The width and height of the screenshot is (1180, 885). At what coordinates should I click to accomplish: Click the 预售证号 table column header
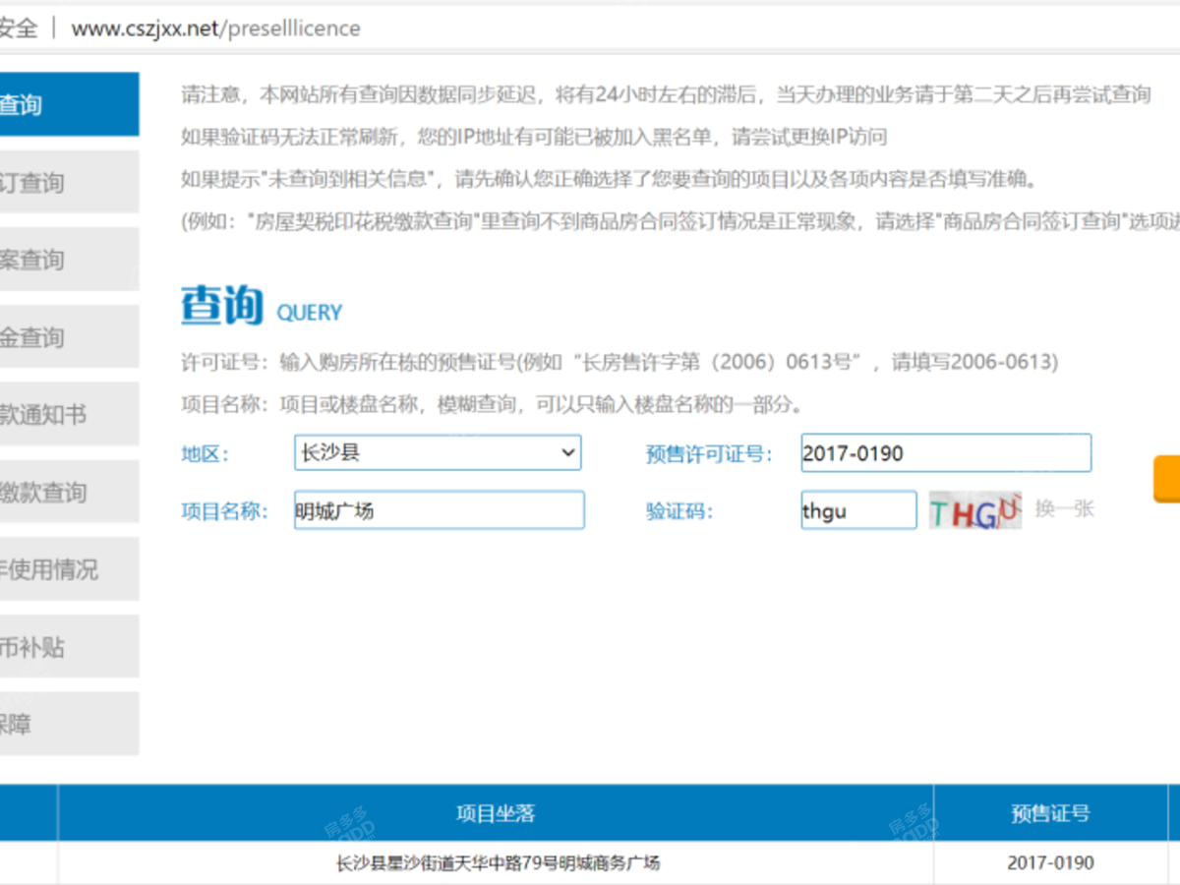(1050, 813)
